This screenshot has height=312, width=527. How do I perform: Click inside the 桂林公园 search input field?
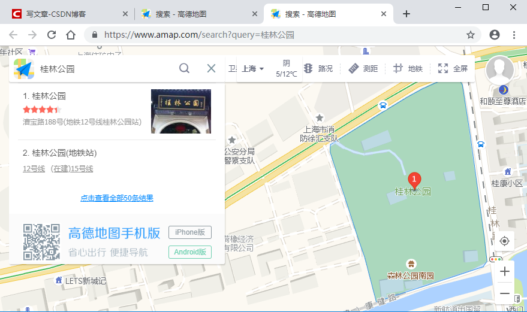[106, 68]
